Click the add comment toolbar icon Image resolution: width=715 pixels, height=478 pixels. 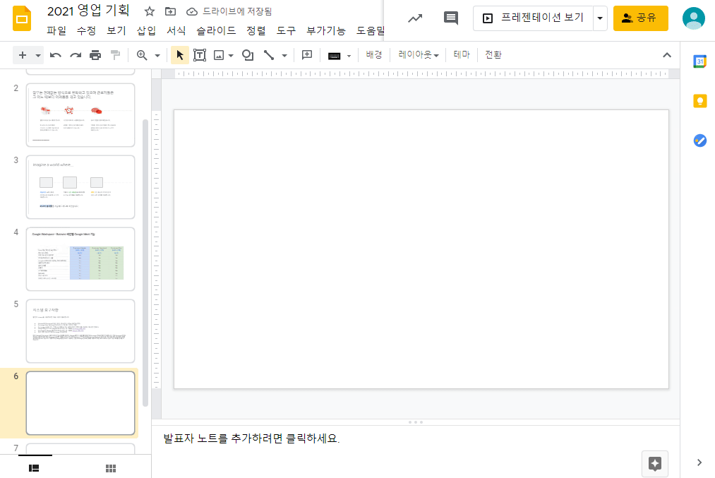[x=307, y=55]
